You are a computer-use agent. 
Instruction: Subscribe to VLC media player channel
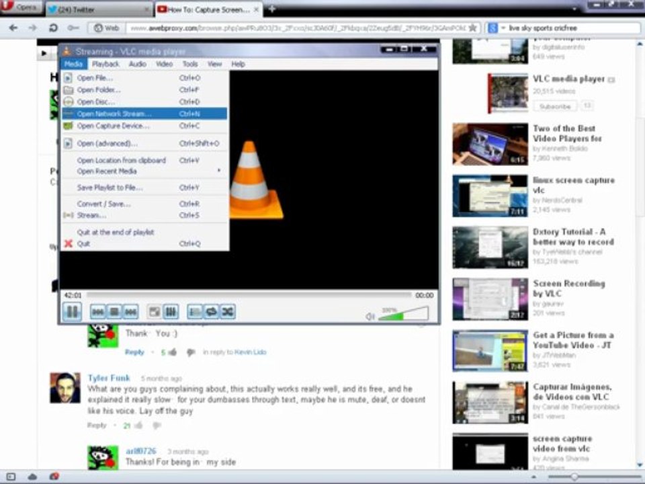555,106
